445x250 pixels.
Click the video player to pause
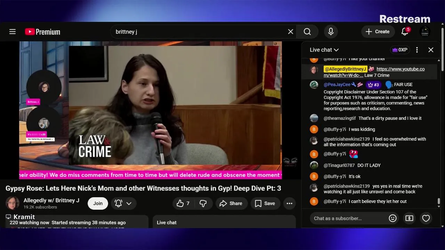coord(150,110)
